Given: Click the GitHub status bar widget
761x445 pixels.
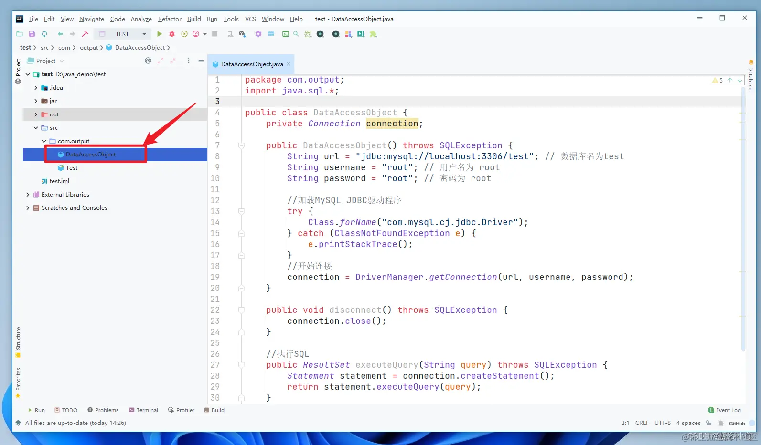Looking at the screenshot, I should click(x=737, y=424).
